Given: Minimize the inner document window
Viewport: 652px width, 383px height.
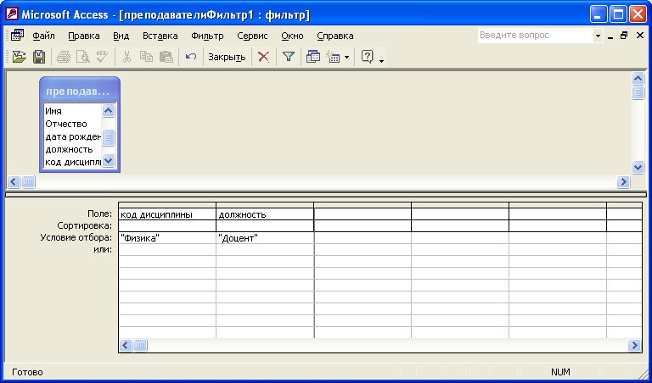Looking at the screenshot, I should (x=610, y=36).
